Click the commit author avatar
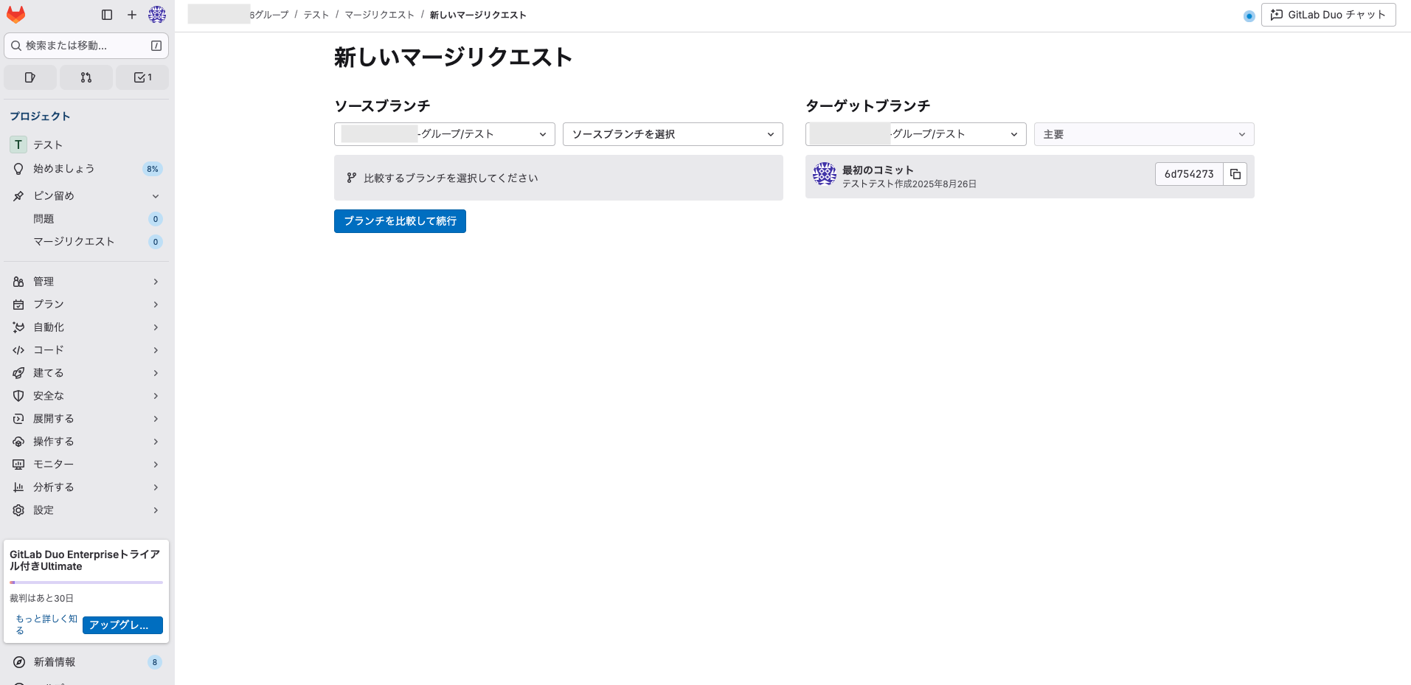1411x685 pixels. tap(825, 174)
